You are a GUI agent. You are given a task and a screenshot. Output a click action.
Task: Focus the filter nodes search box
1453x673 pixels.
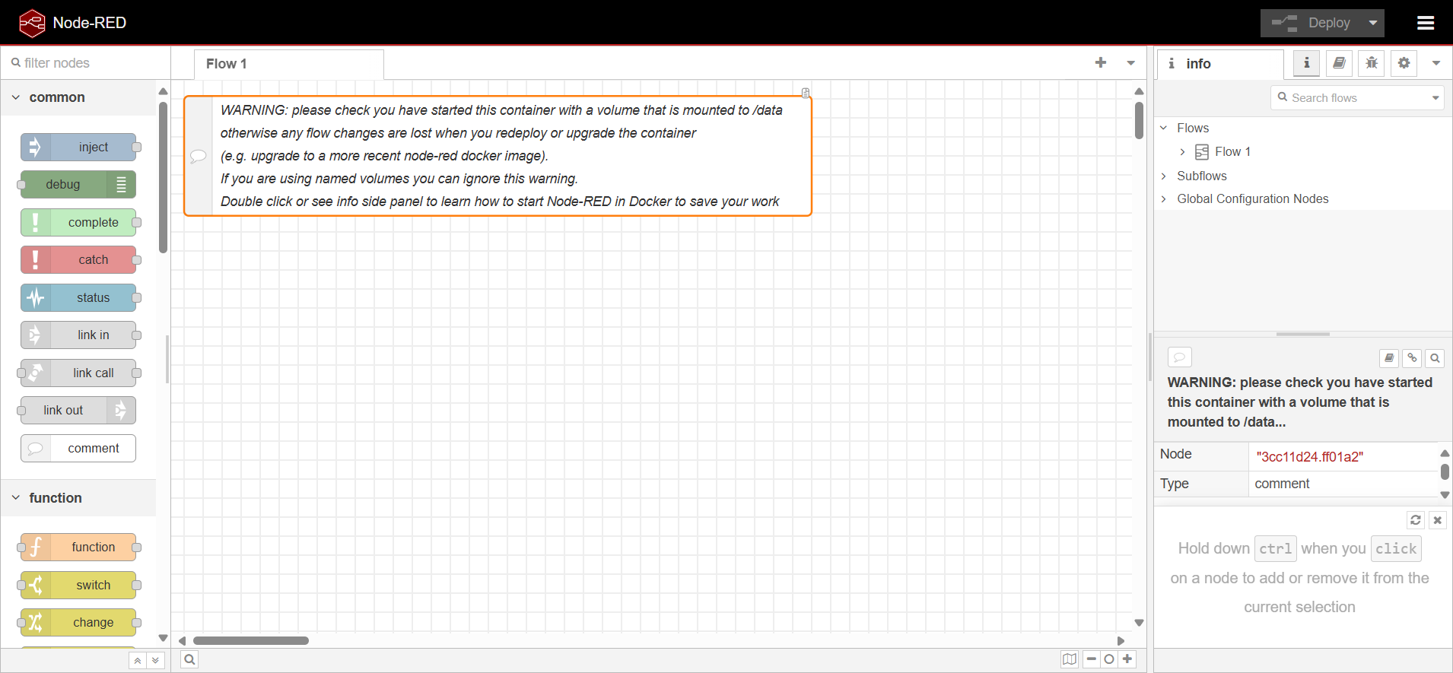click(85, 63)
